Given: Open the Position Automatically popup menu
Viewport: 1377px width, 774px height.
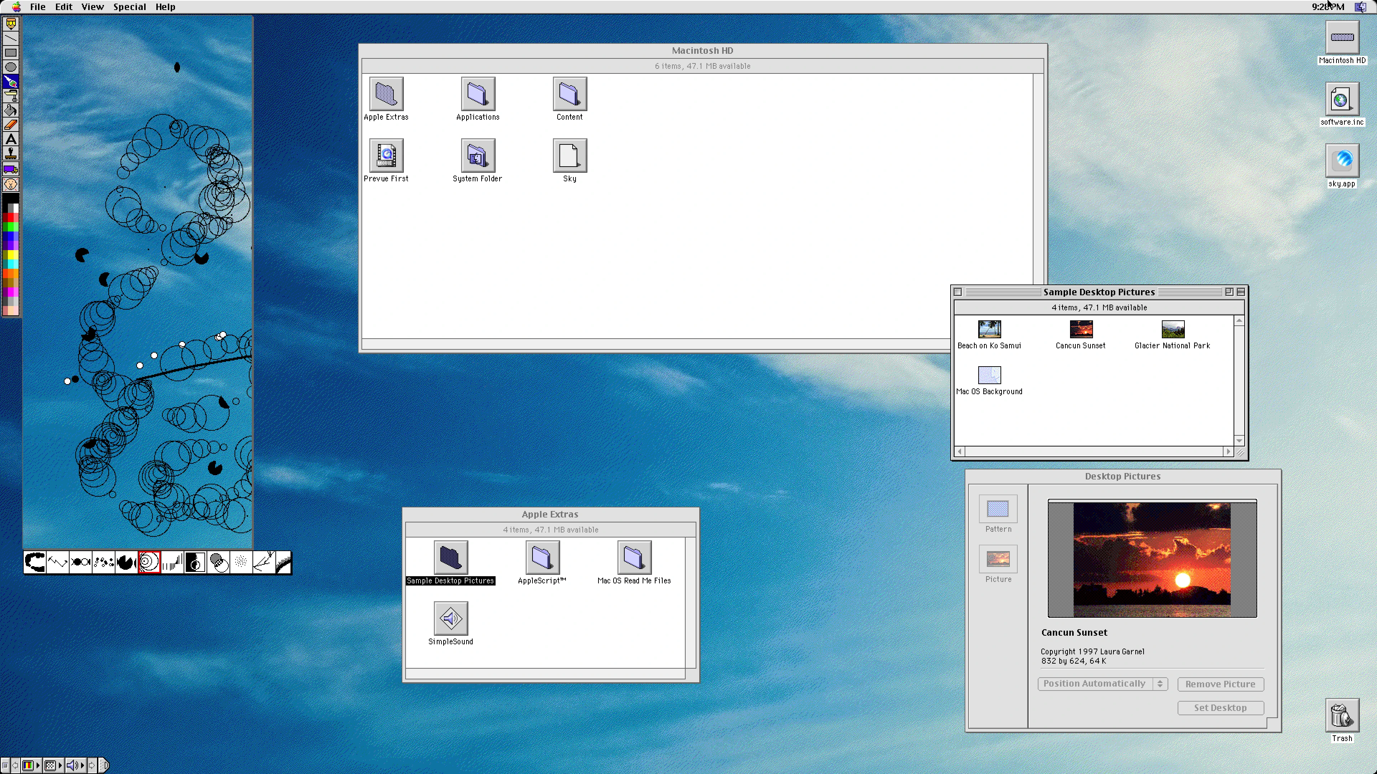Looking at the screenshot, I should click(x=1103, y=684).
